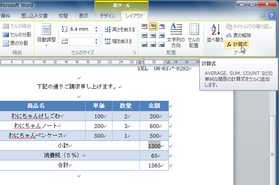Open the cell size dialog launcher
Screen dimensions: 279x185
click(x=135, y=53)
